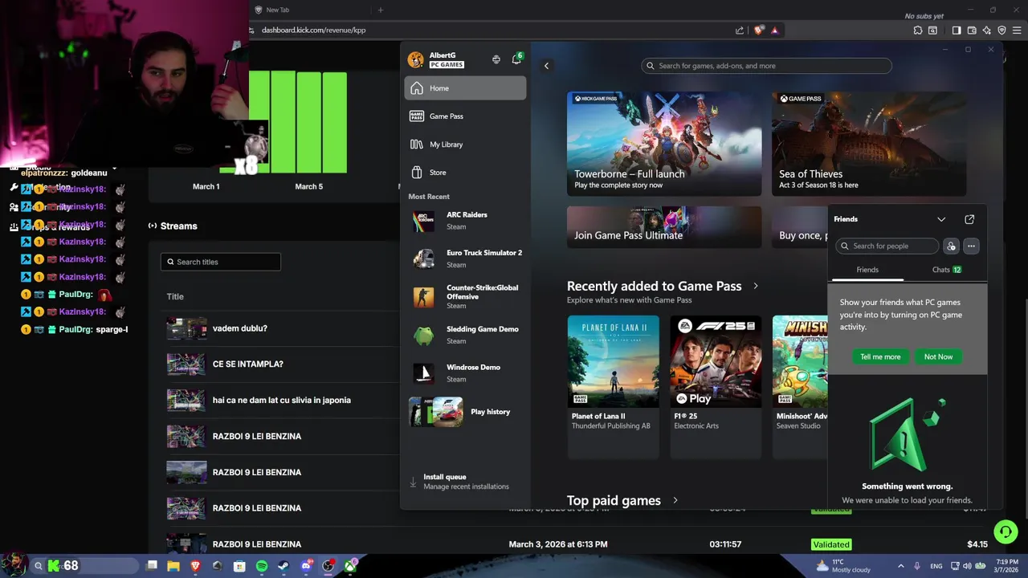This screenshot has width=1028, height=578.
Task: Click Search for people field
Action: (x=887, y=246)
